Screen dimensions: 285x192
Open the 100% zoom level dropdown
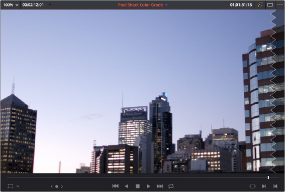[x=11, y=5]
